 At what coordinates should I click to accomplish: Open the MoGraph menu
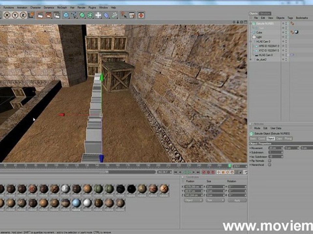(62, 7)
